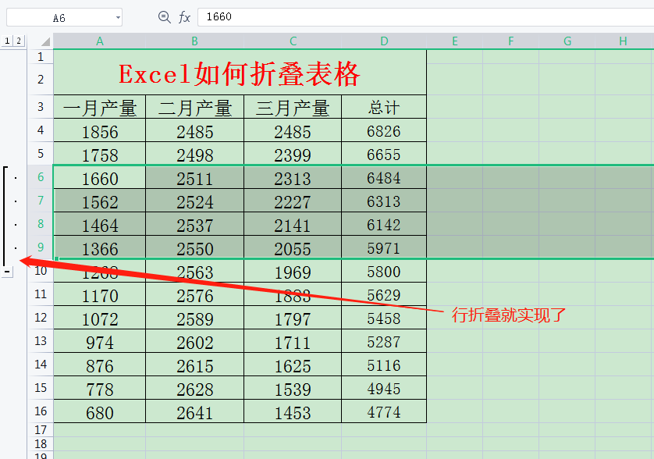Select column G header

567,41
